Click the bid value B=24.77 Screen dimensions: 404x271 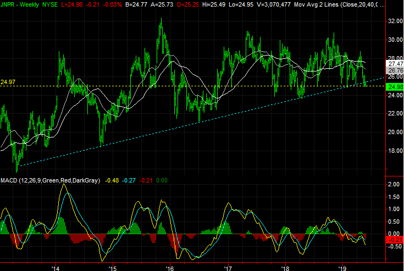136,4
